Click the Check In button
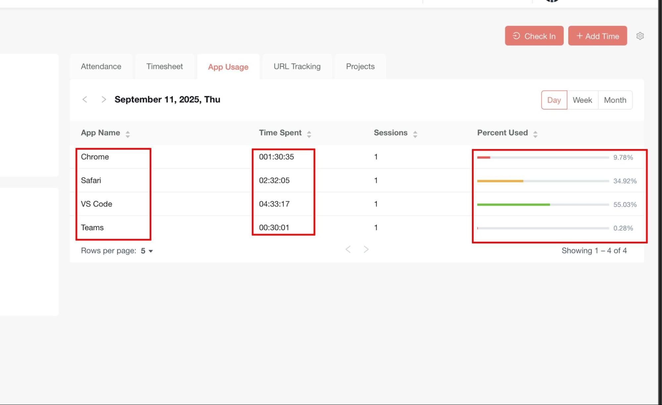 [x=534, y=36]
